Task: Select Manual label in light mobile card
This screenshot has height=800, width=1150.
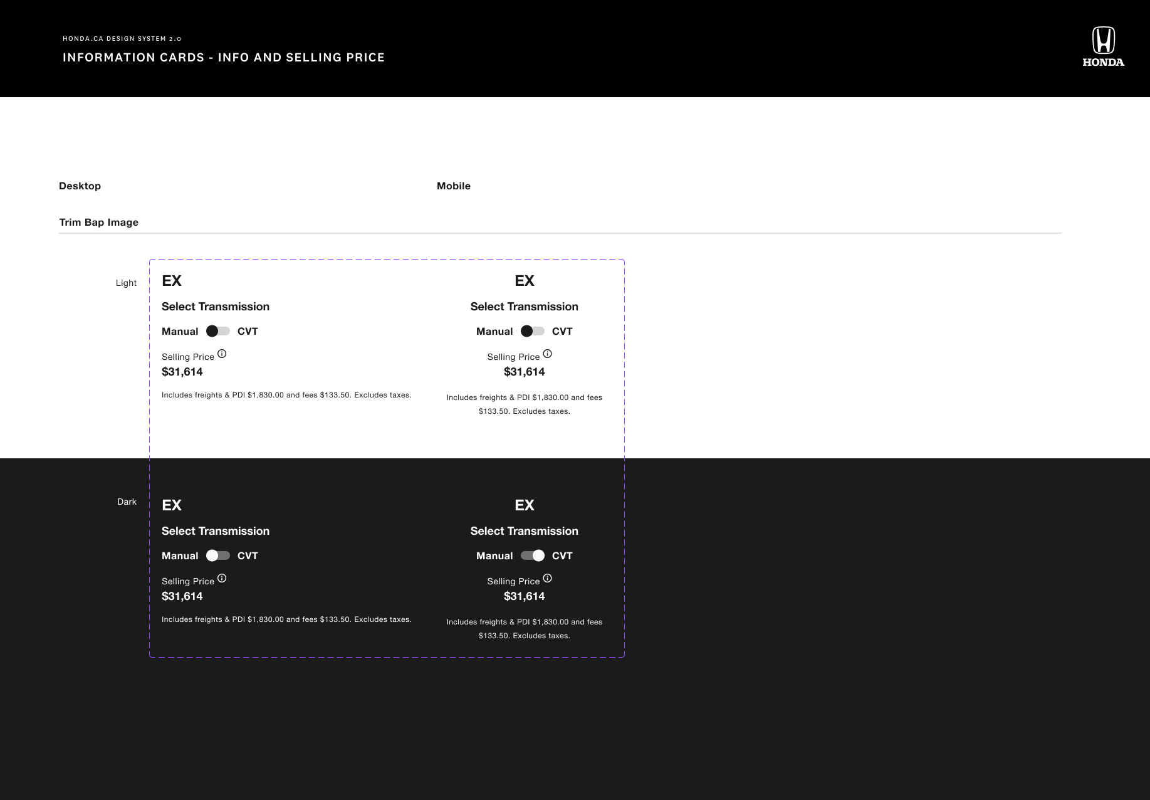Action: pyautogui.click(x=494, y=332)
